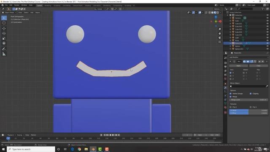Open the Object Mode dropdown
Viewport: 270px width, 152px height.
coord(9,13)
